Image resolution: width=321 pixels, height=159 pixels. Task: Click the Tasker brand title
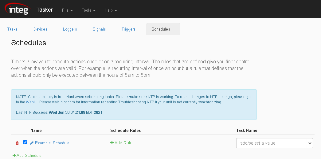(x=45, y=9)
